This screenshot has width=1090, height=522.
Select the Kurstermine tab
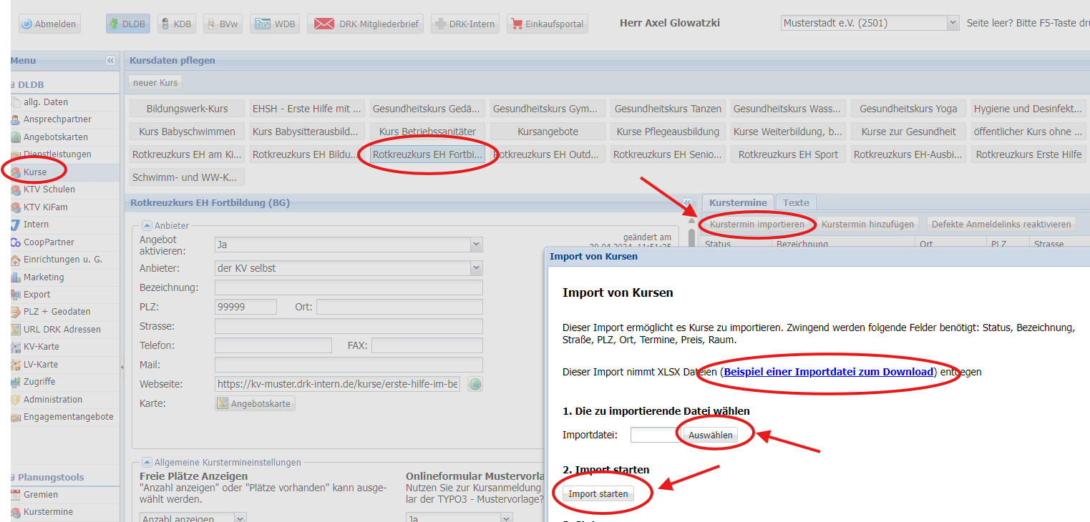coord(738,203)
